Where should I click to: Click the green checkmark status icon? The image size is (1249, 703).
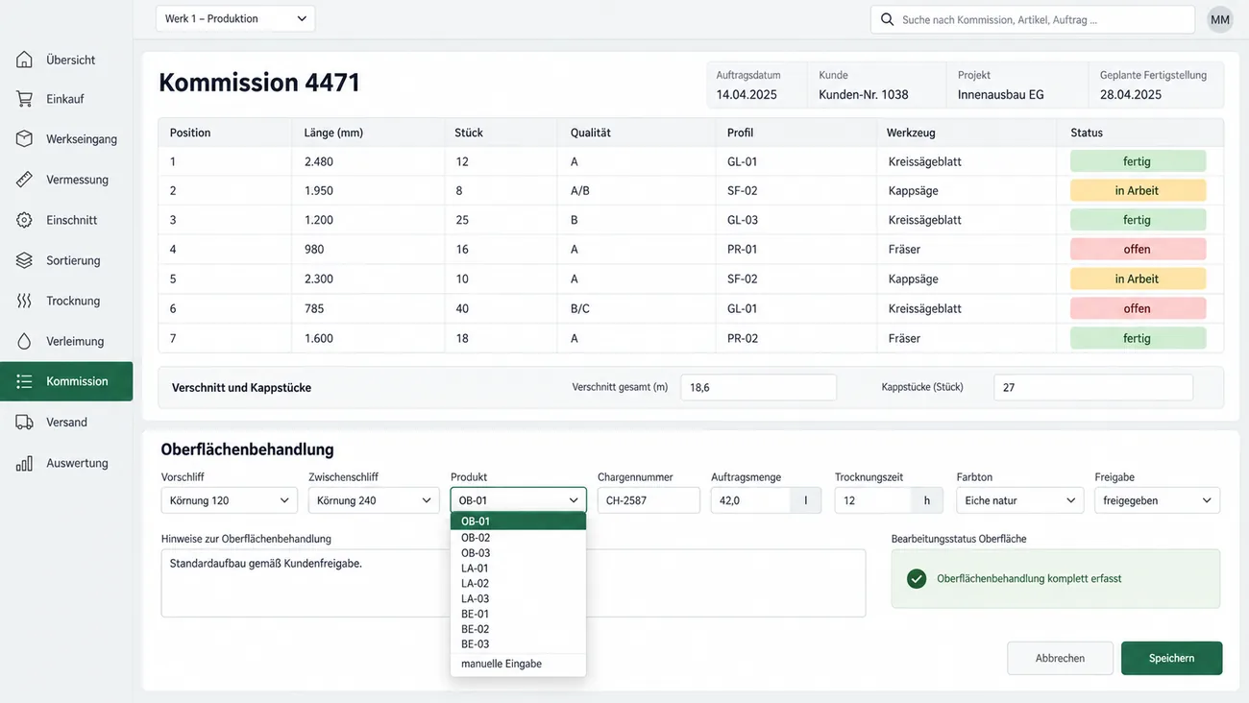tap(917, 578)
